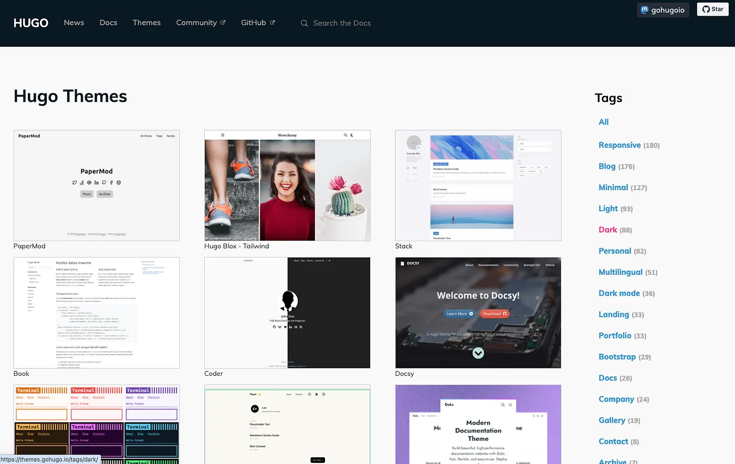Screen dimensions: 735x464
Task: Open the Docsy theme thumbnail
Action: [x=478, y=313]
